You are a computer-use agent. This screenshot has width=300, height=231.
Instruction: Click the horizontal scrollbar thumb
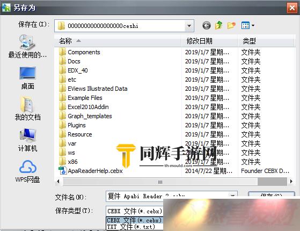[160, 182]
